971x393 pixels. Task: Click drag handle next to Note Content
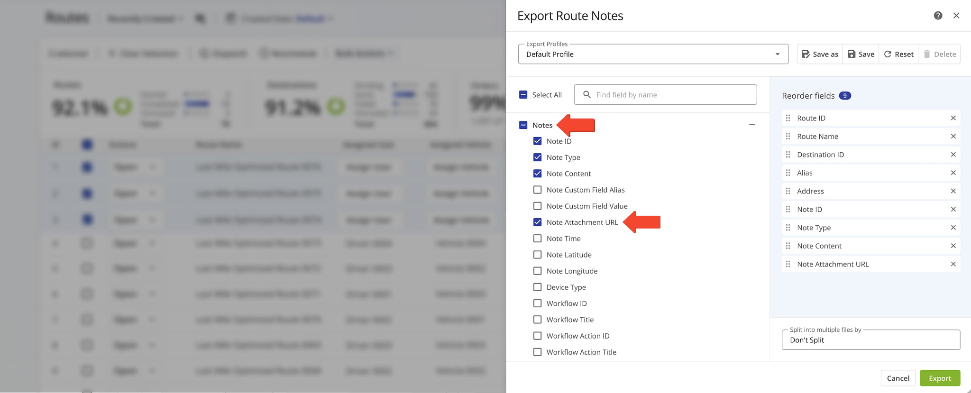click(788, 246)
